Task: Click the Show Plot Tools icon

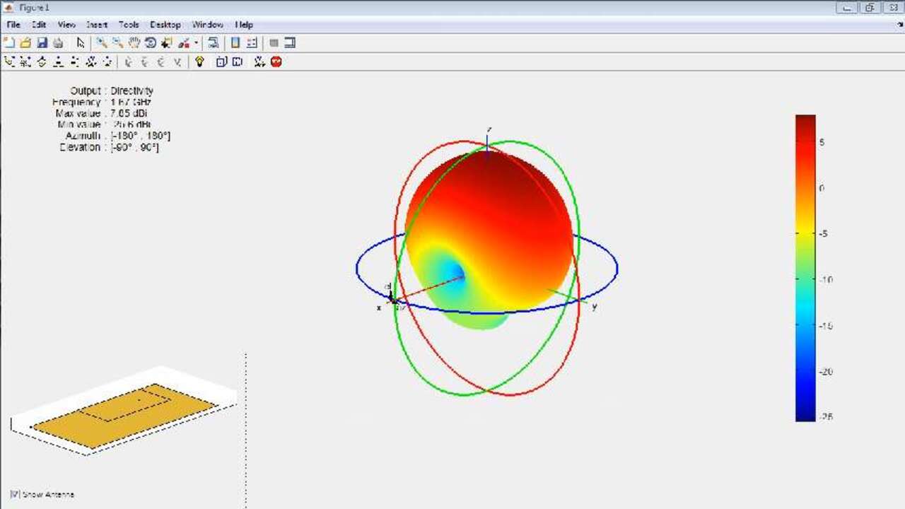Action: tap(290, 43)
